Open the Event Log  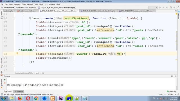pos(171,91)
